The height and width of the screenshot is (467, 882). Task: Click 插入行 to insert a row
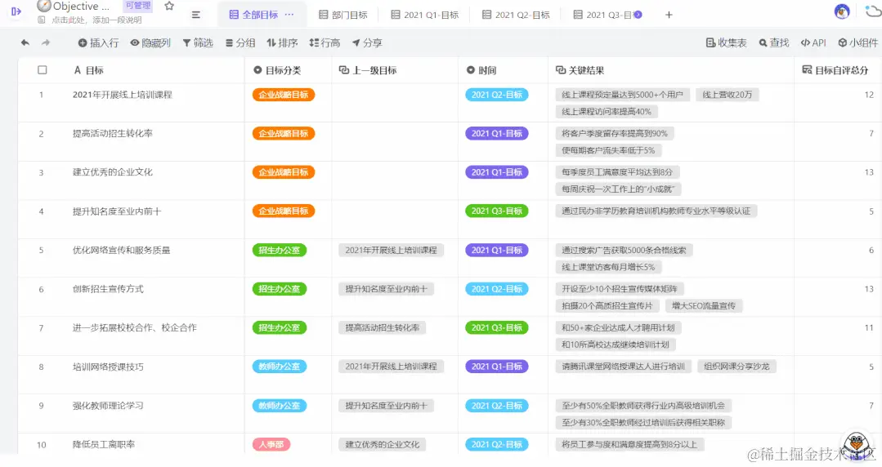coord(98,42)
